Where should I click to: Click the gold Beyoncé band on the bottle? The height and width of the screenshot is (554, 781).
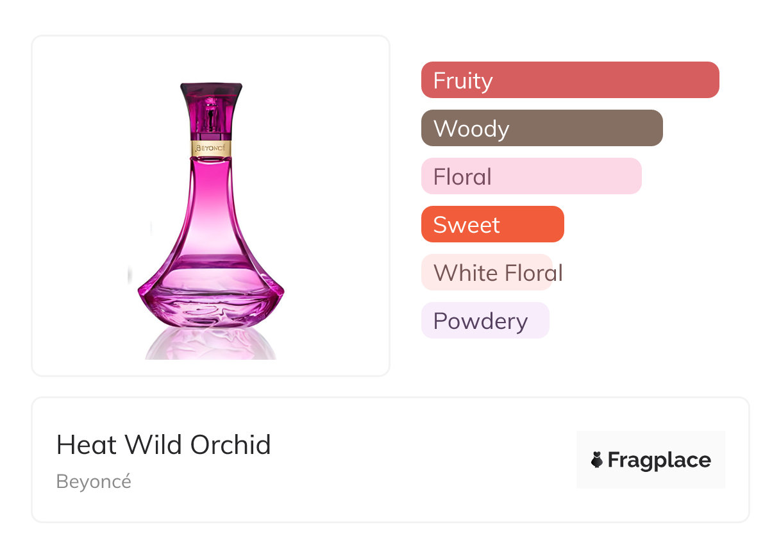211,148
